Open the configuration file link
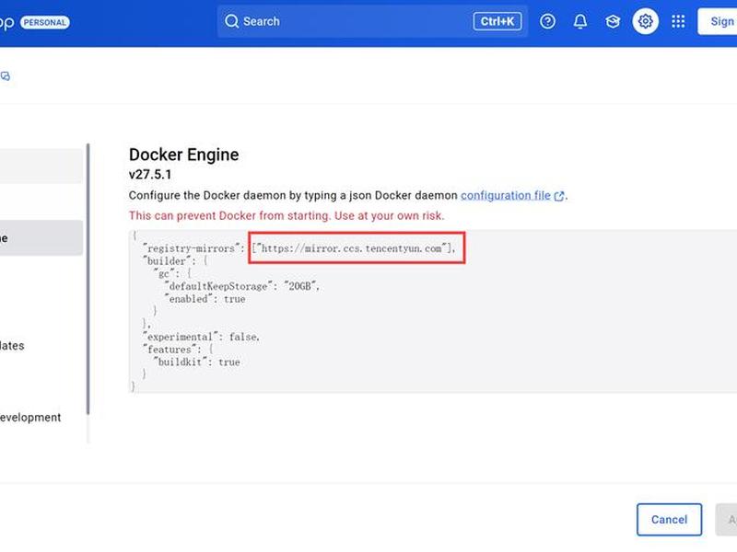This screenshot has width=737, height=552. [x=505, y=195]
